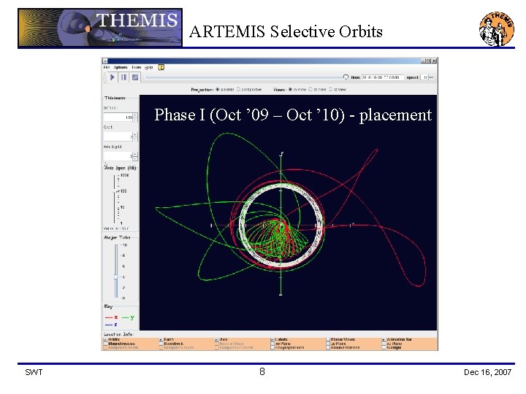This screenshot has height=394, width=526.
Task: Decrease the Orbit thickness spinner
Action: point(135,139)
